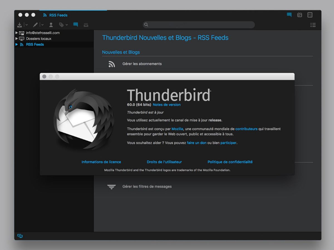Open the application menu hamburger icon
This screenshot has width=334, height=250.
[313, 25]
